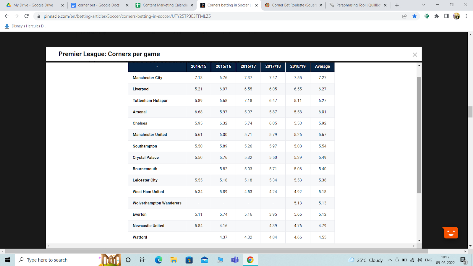
Task: Open Mail app from taskbar
Action: (204, 260)
